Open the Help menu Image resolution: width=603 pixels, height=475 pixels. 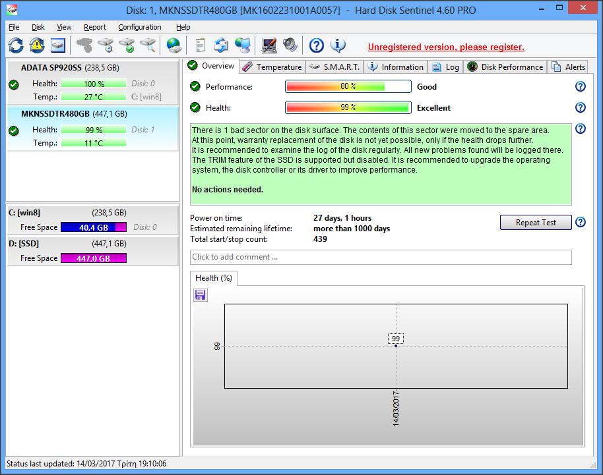click(x=183, y=27)
